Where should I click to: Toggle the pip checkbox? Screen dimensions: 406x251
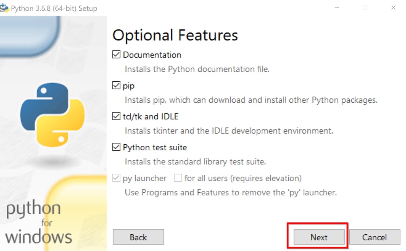coord(117,86)
